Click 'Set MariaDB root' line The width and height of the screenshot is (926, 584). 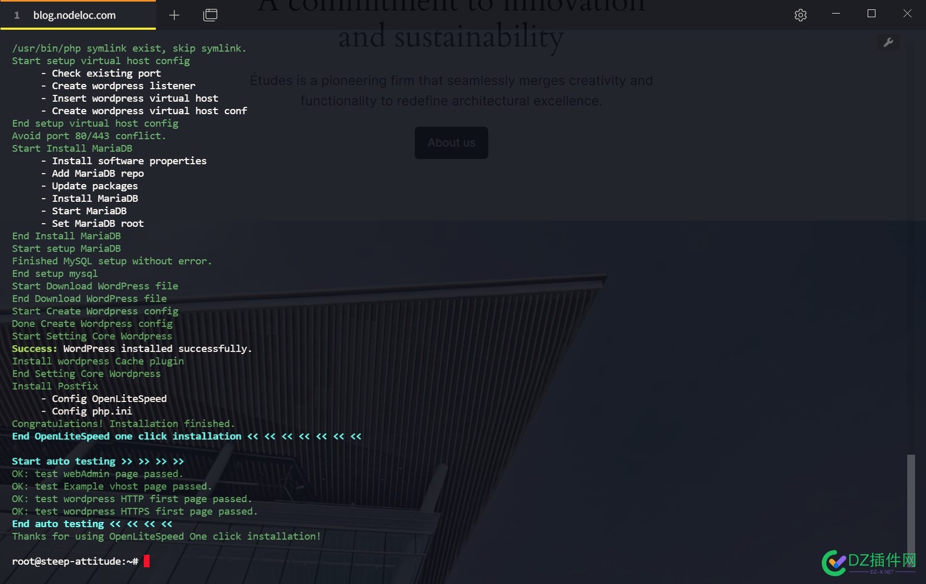coord(92,224)
